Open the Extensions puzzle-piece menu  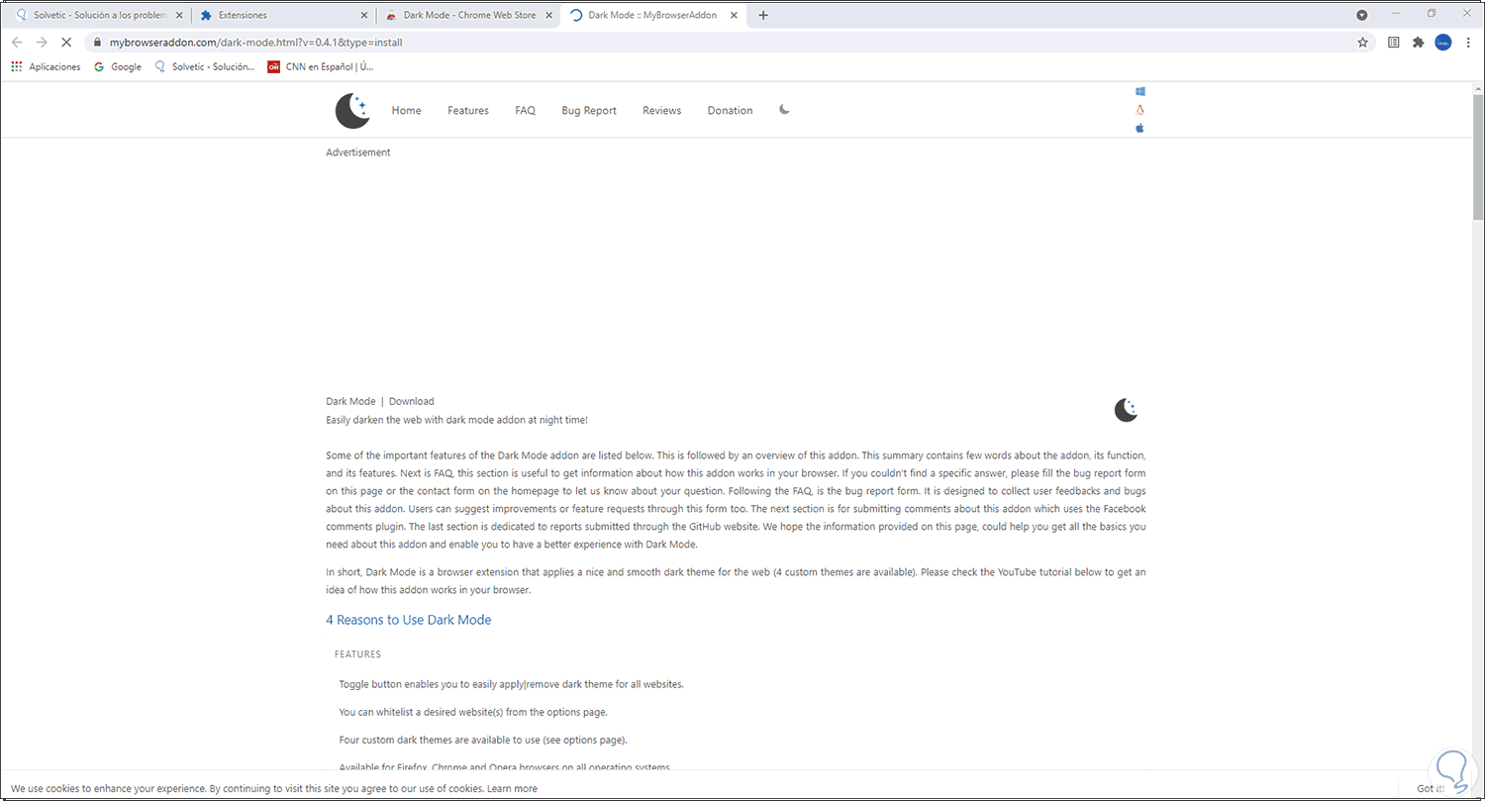click(x=1418, y=43)
